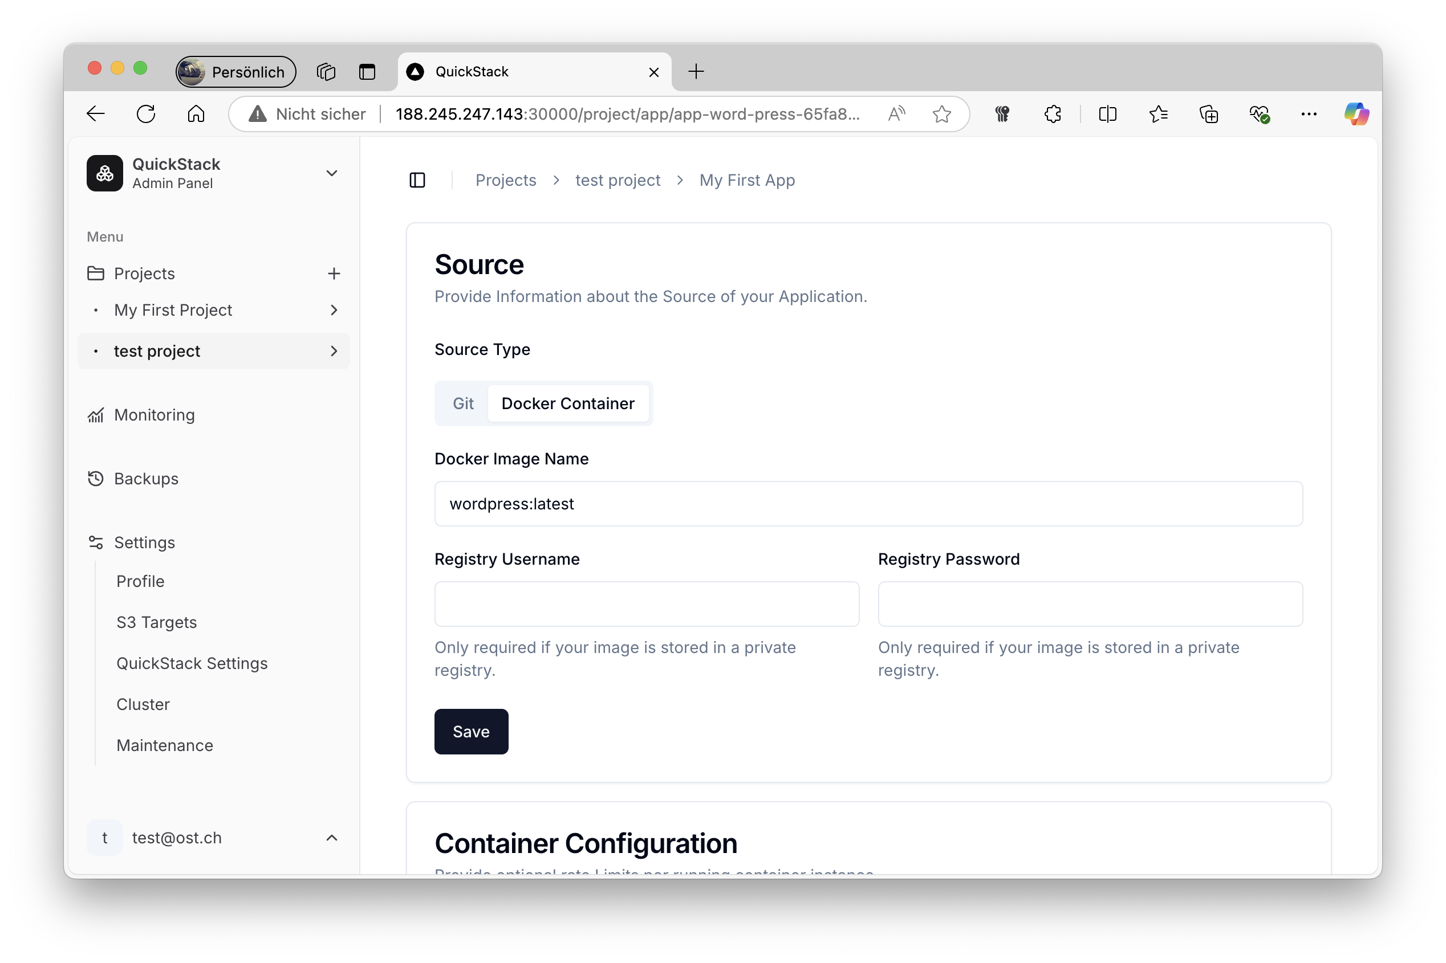This screenshot has height=963, width=1446.
Task: Expand the QuickStack Admin Panel dropdown
Action: 331,173
